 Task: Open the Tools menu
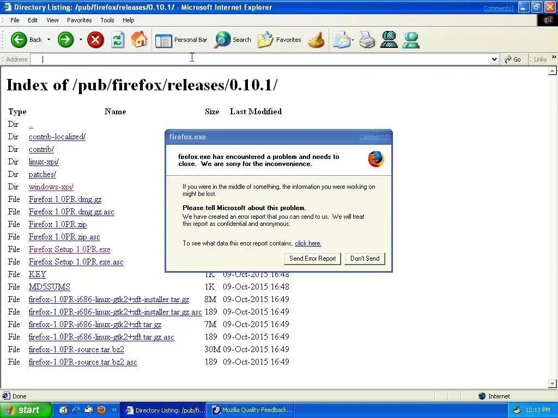pos(107,20)
